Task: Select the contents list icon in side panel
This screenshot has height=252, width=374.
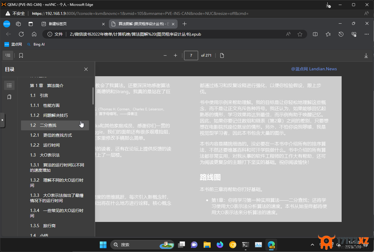Action: (9, 85)
